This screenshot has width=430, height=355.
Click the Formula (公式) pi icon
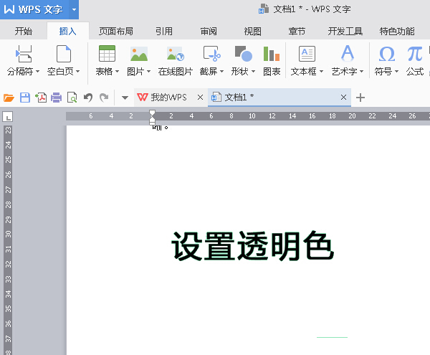[x=414, y=54]
